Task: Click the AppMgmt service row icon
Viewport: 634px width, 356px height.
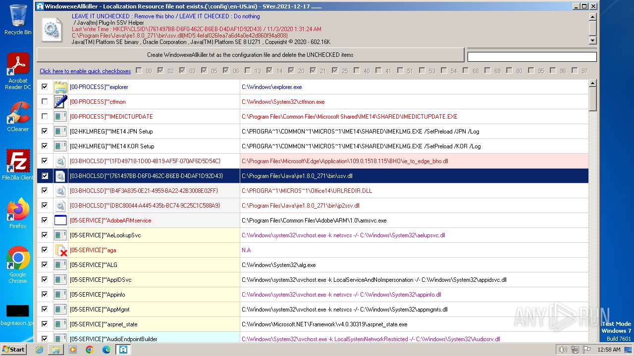Action: pos(60,310)
